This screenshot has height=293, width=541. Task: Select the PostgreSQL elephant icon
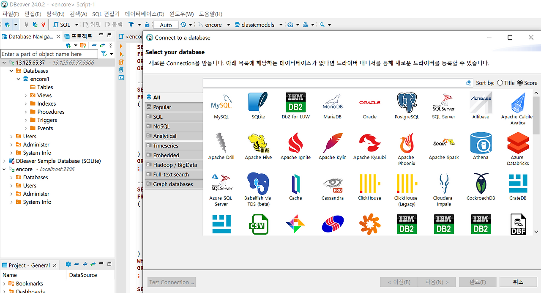tap(407, 106)
